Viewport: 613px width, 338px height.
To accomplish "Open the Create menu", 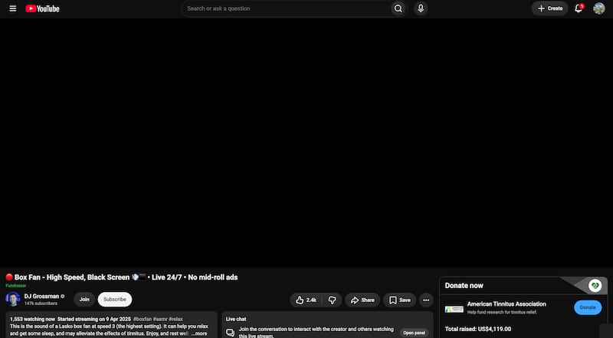I will (549, 8).
